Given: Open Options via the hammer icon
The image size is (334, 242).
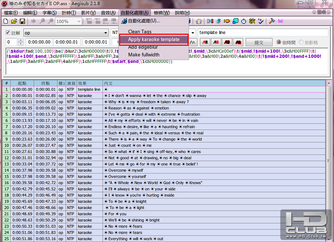Looking at the screenshot, I should [x=272, y=21].
